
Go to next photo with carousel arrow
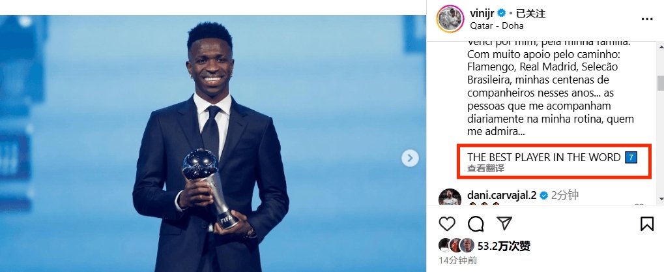(410, 158)
